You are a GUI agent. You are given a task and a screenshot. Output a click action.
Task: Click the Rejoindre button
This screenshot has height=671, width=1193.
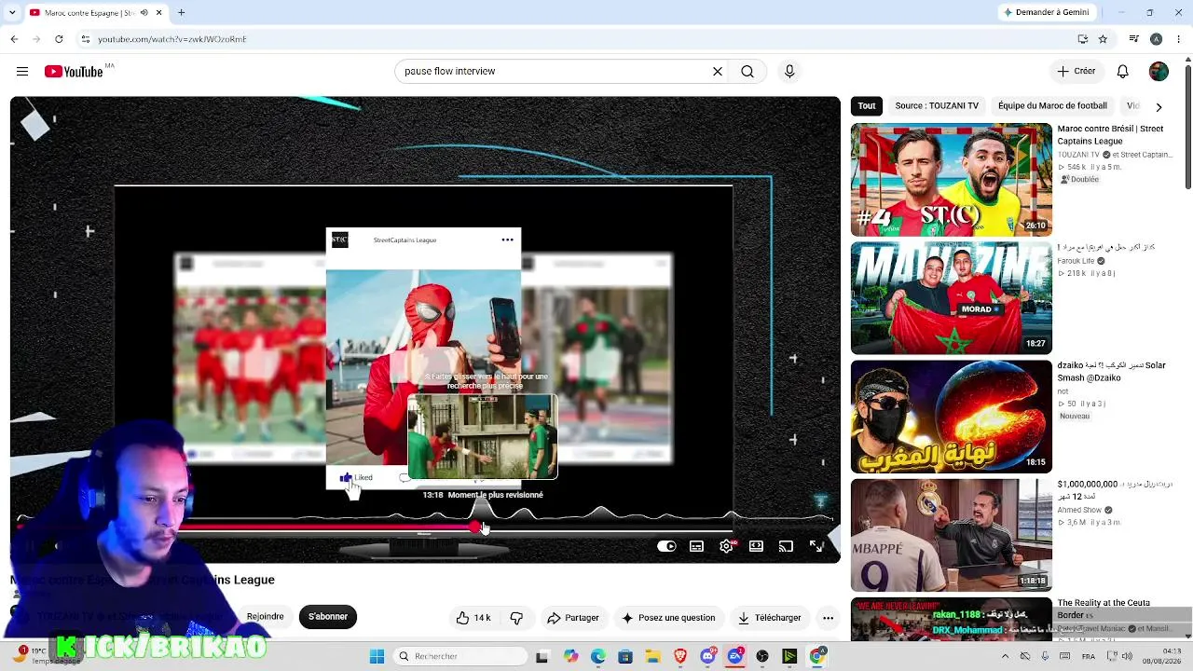[266, 617]
